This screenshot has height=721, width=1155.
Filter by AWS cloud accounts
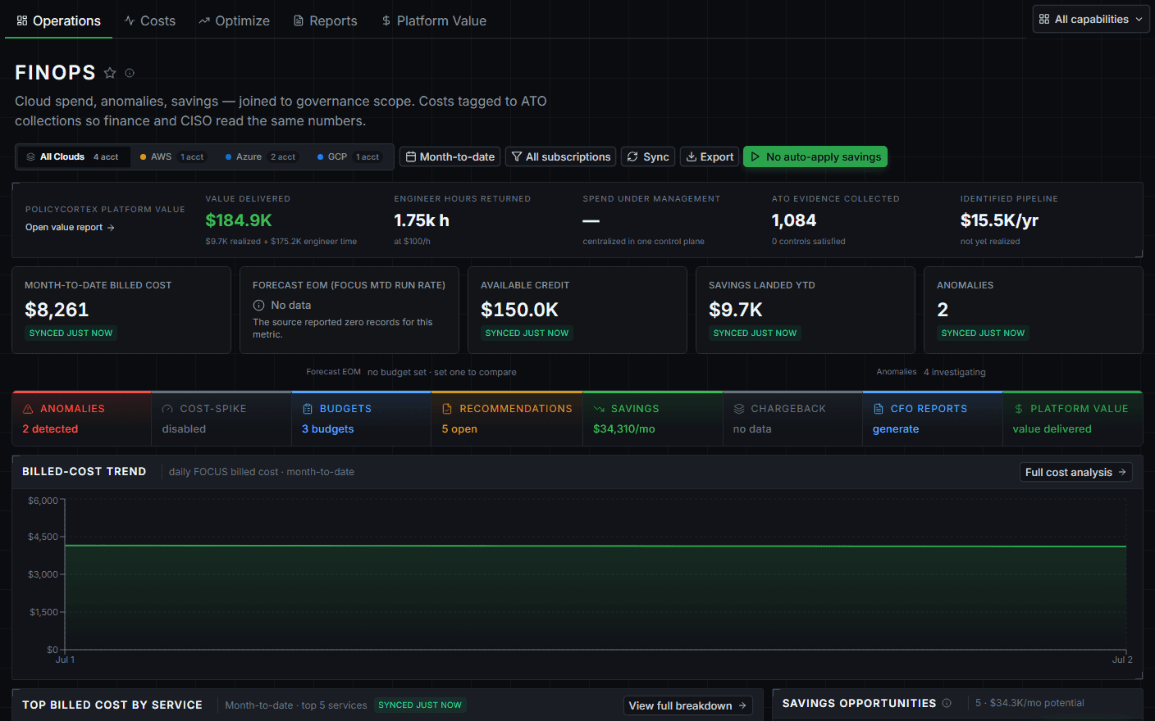(172, 156)
